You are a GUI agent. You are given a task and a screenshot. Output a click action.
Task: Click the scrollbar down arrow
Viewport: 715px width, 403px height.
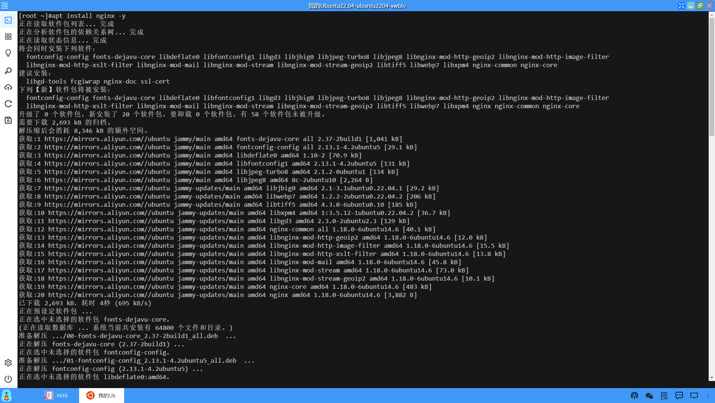[712, 378]
